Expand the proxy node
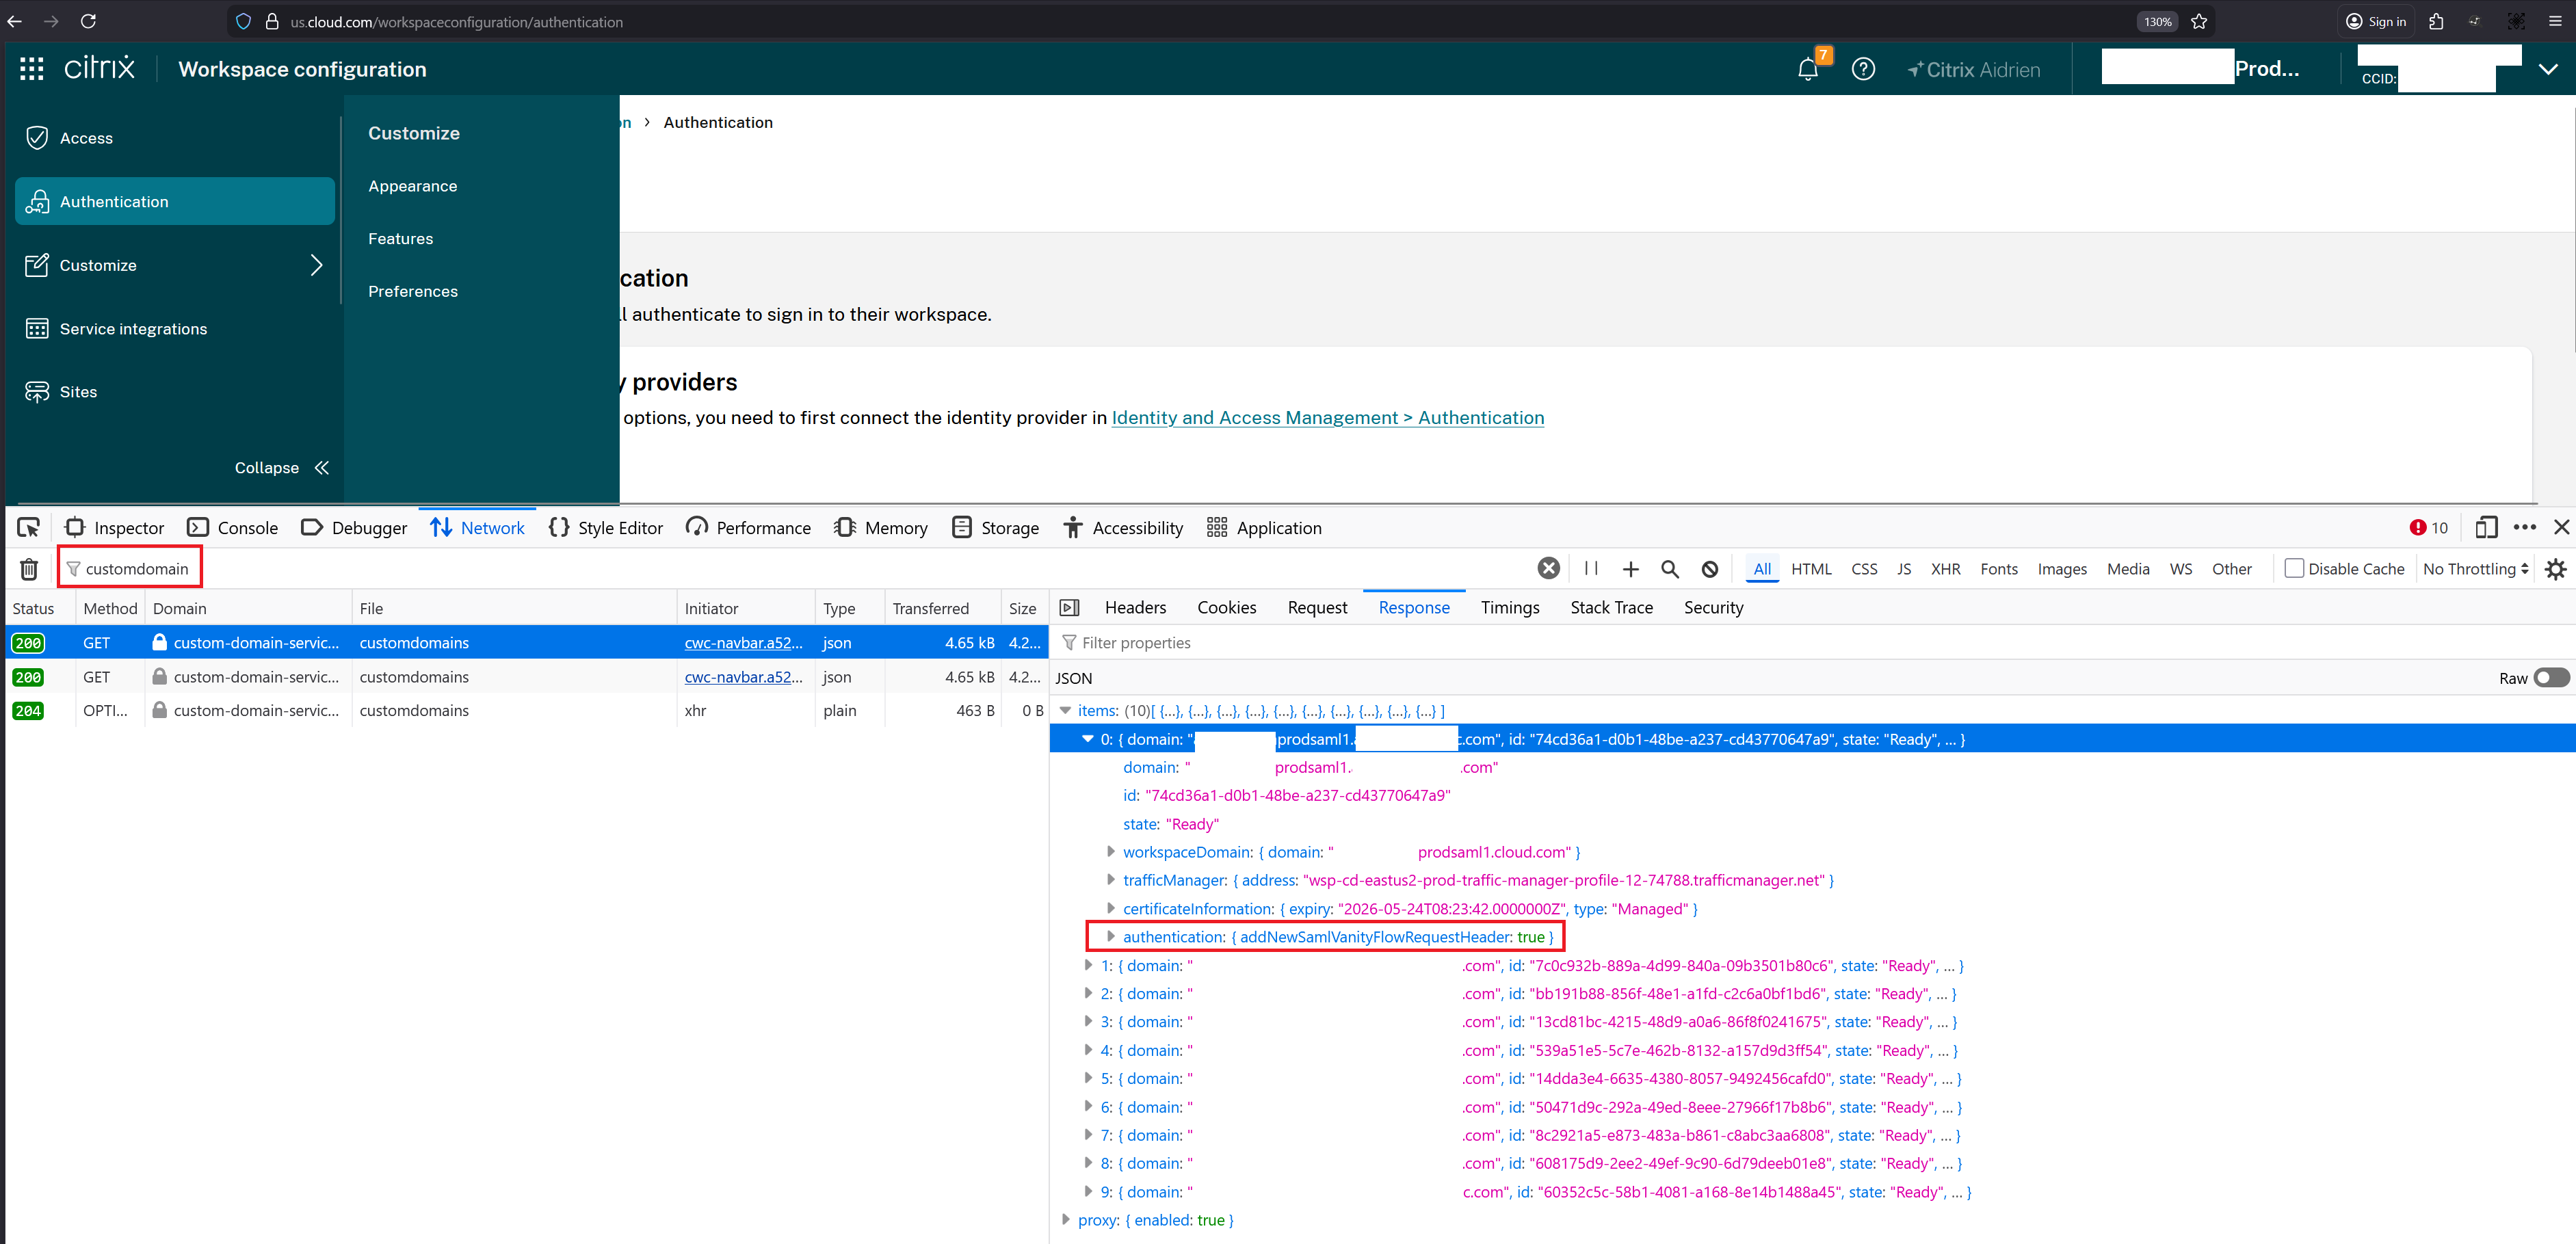This screenshot has height=1244, width=2576. pyautogui.click(x=1065, y=1220)
